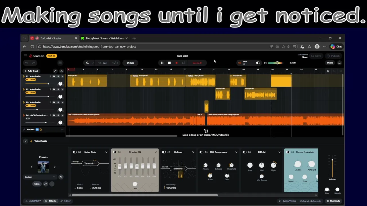Switch to MezzyMusic Stream browser tab
The width and height of the screenshot is (367, 206).
point(104,38)
